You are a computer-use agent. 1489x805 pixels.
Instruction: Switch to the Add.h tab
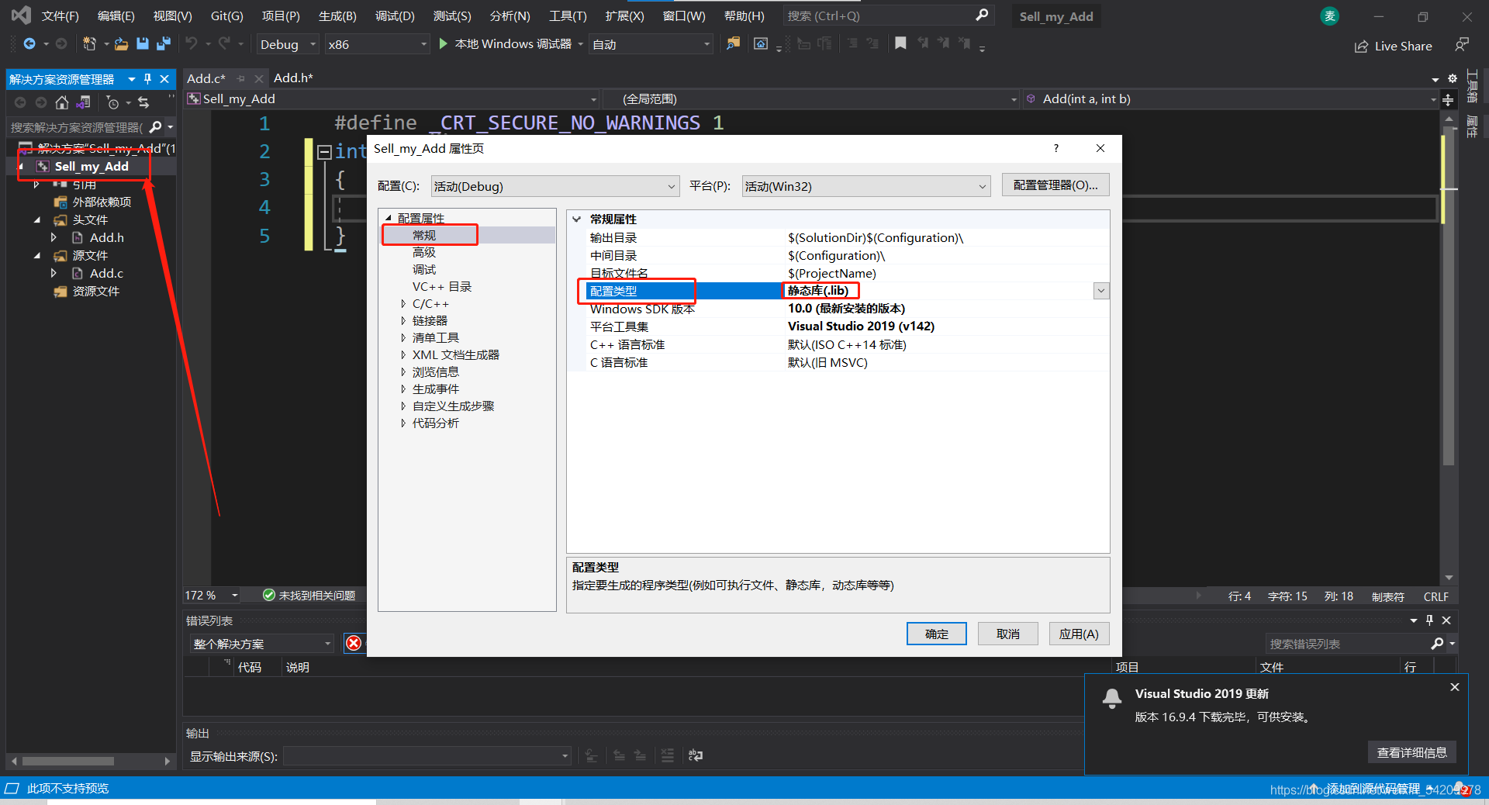293,78
